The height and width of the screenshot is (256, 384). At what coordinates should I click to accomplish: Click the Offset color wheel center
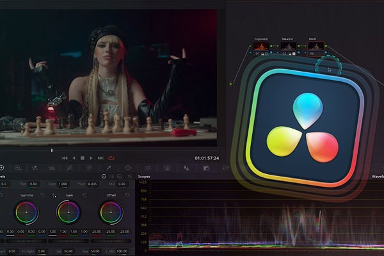coord(111,212)
